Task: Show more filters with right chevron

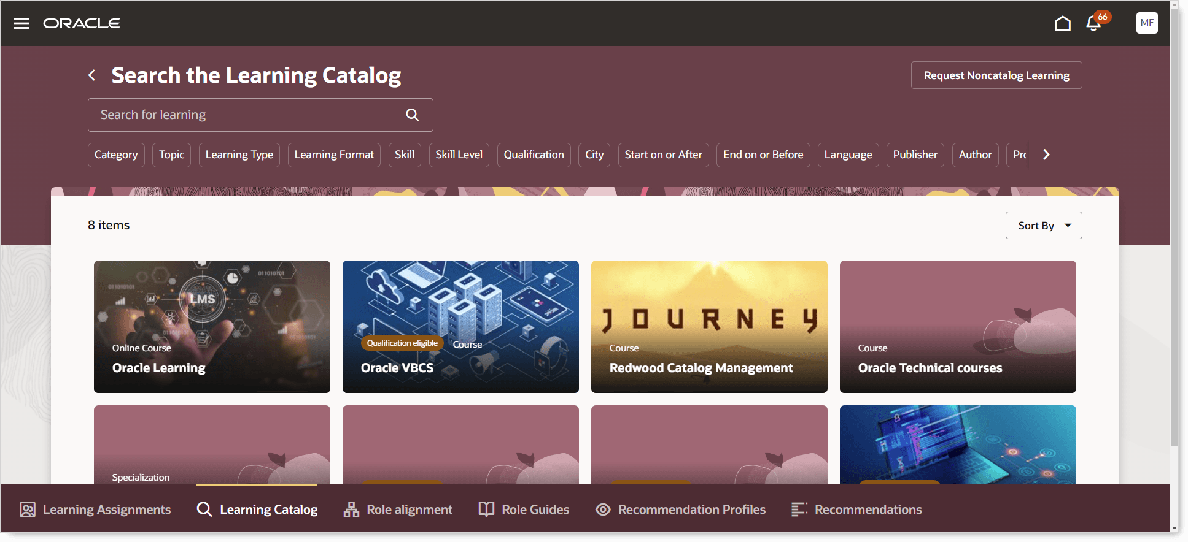Action: [x=1046, y=155]
